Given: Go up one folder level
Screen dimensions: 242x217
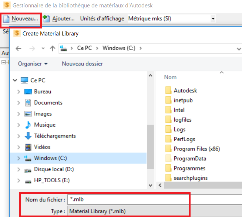Looking at the screenshot, I should [x=52, y=48].
